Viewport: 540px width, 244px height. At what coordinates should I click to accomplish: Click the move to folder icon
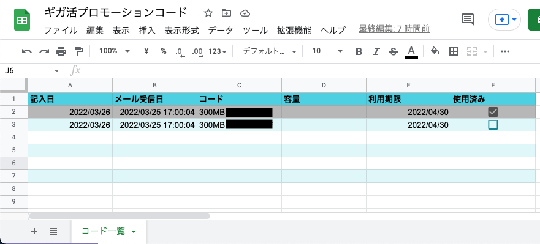(226, 13)
